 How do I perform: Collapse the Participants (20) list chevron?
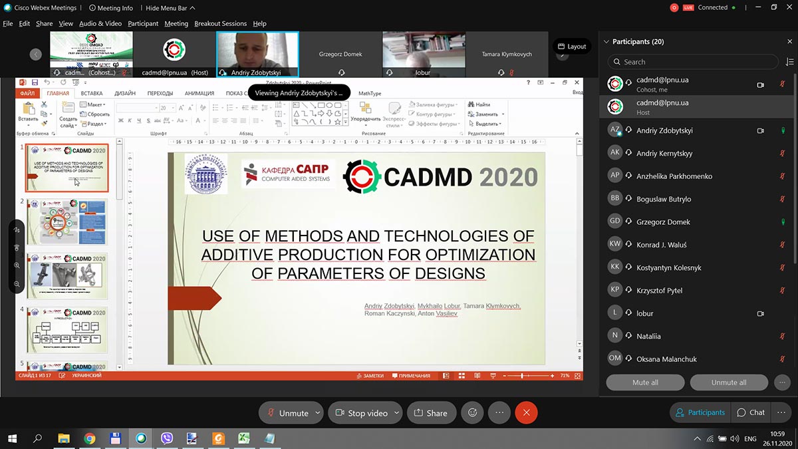(x=606, y=41)
